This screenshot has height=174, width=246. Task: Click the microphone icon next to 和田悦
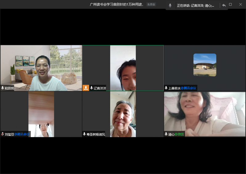coord(3,88)
